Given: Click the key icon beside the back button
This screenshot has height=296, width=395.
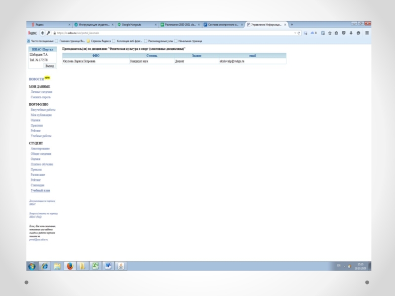Looking at the screenshot, I should (x=48, y=33).
